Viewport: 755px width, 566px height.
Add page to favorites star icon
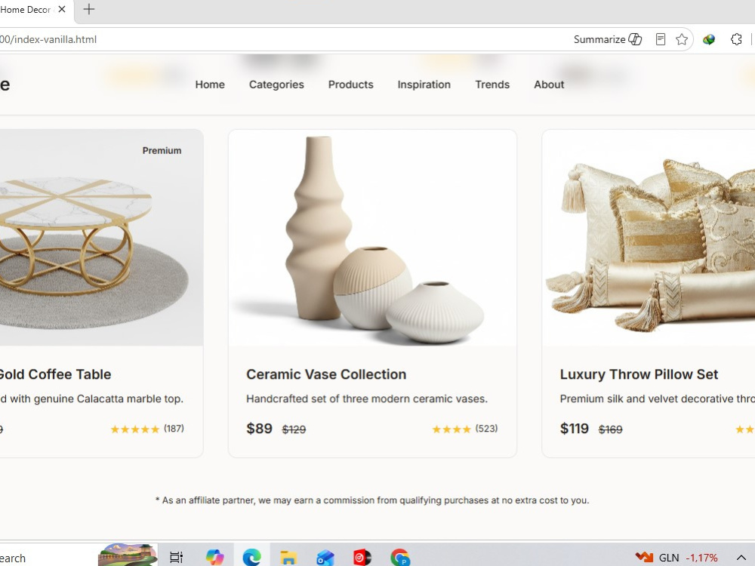tap(681, 39)
